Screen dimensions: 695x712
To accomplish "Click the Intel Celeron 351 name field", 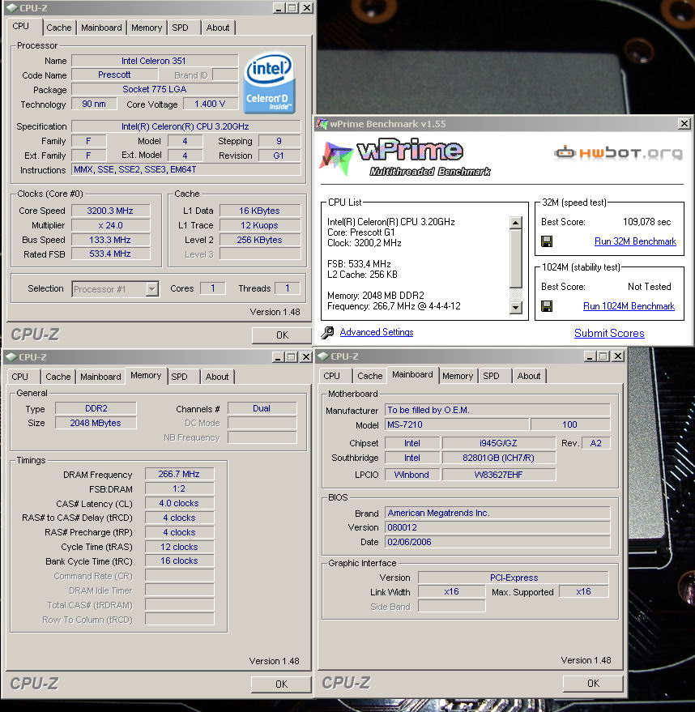I will 155,61.
